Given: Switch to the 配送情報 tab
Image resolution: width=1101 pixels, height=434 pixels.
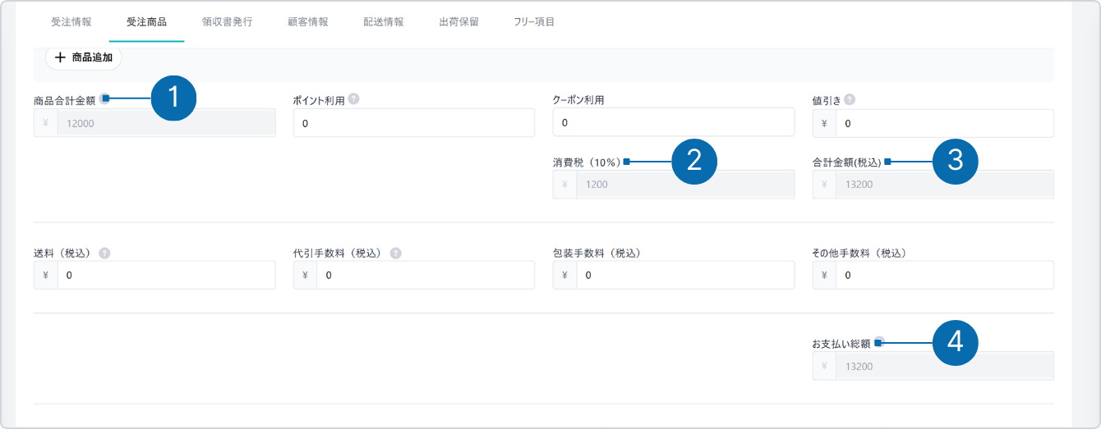Looking at the screenshot, I should click(383, 22).
